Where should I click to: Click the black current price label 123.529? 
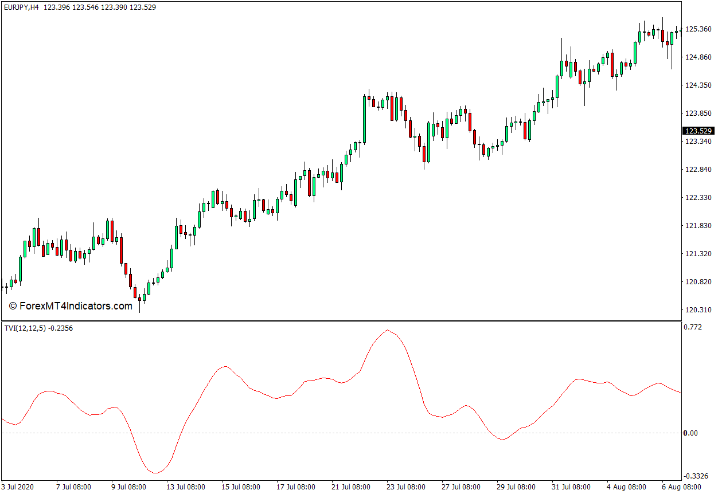tap(699, 131)
